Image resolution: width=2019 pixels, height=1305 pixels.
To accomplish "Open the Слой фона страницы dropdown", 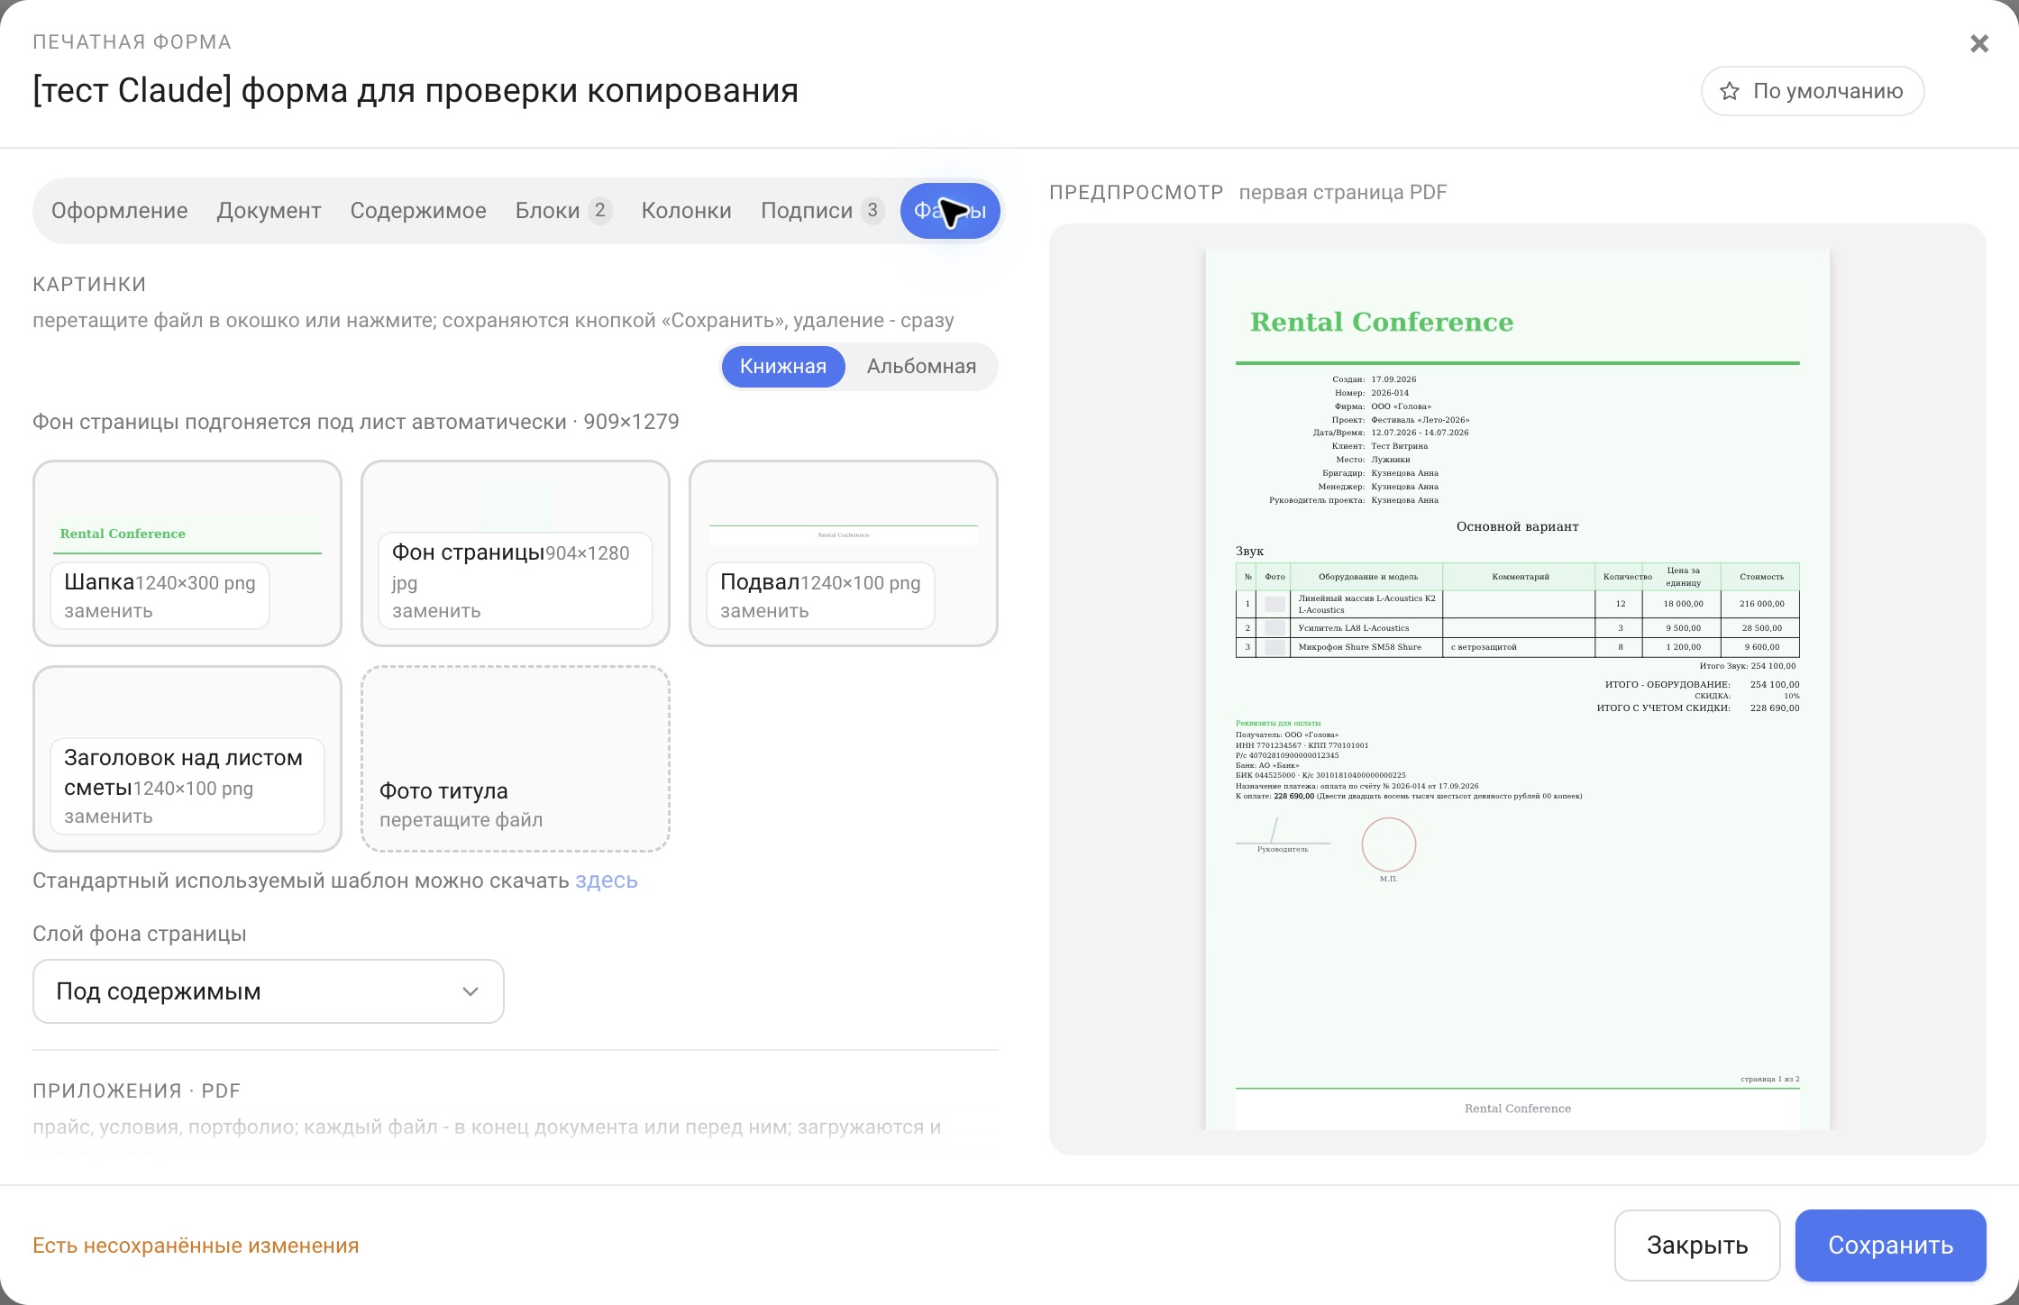I will coord(269,991).
